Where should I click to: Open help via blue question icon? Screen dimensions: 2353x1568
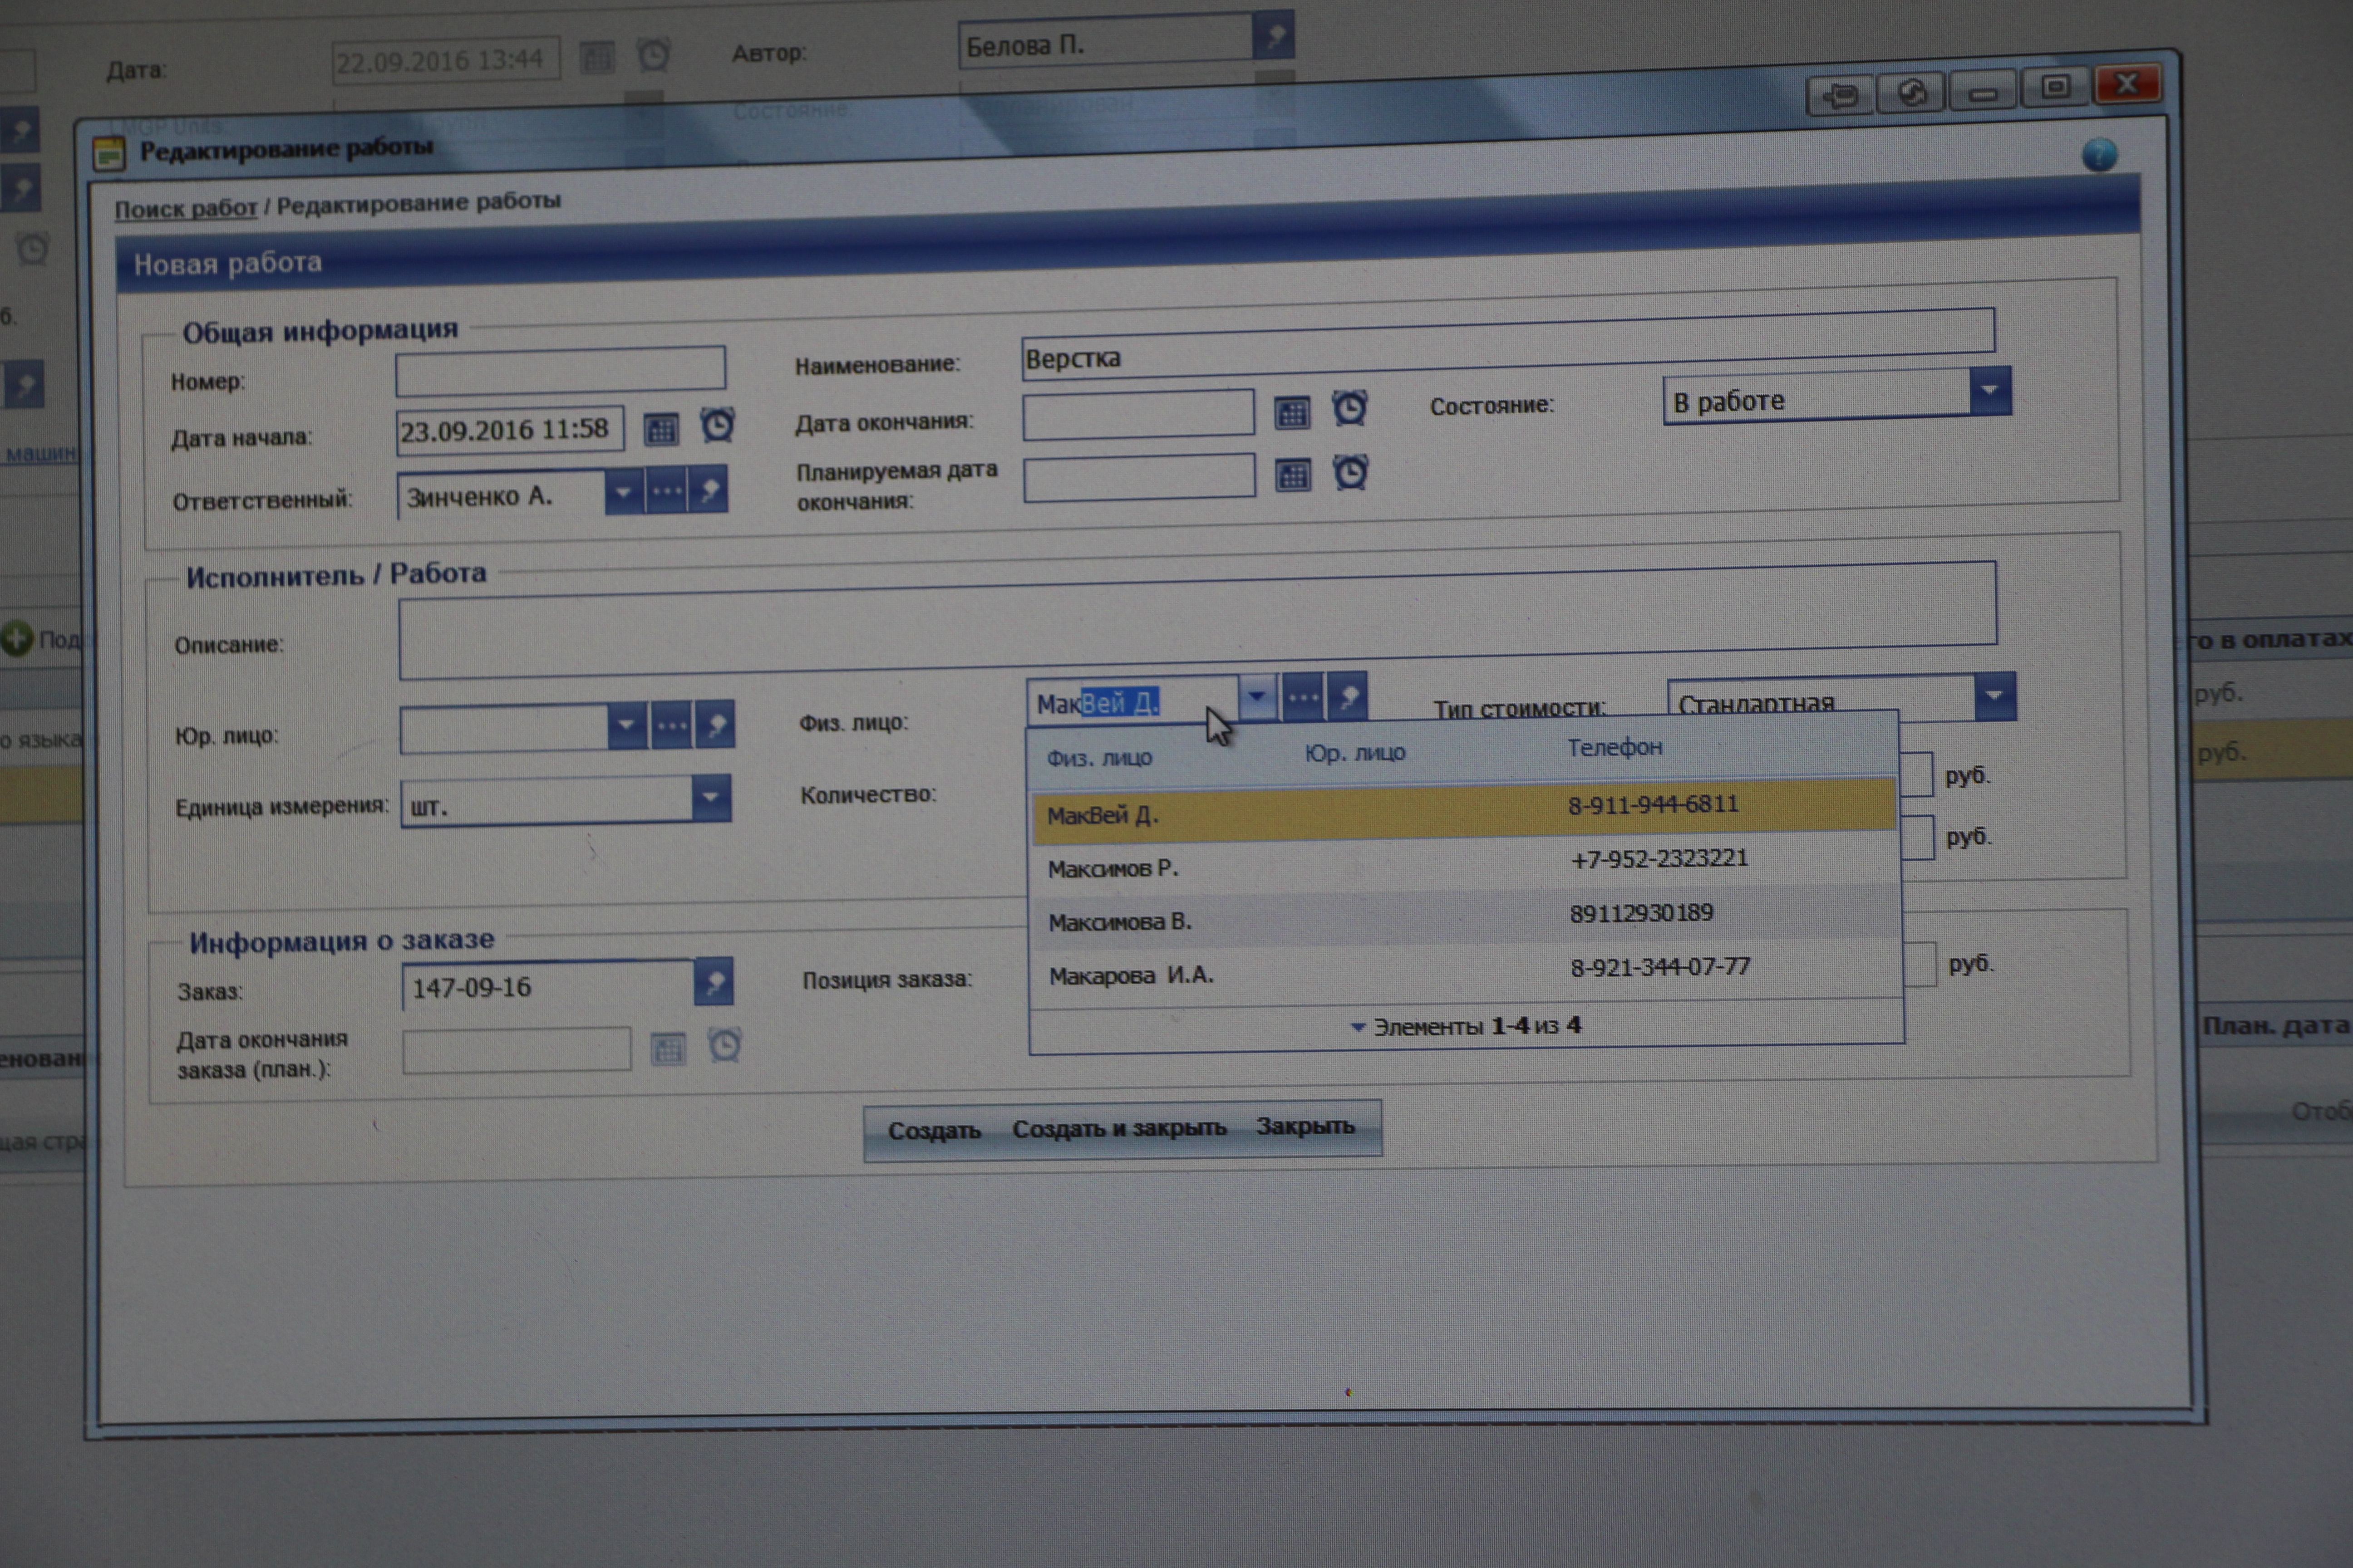(x=2099, y=155)
